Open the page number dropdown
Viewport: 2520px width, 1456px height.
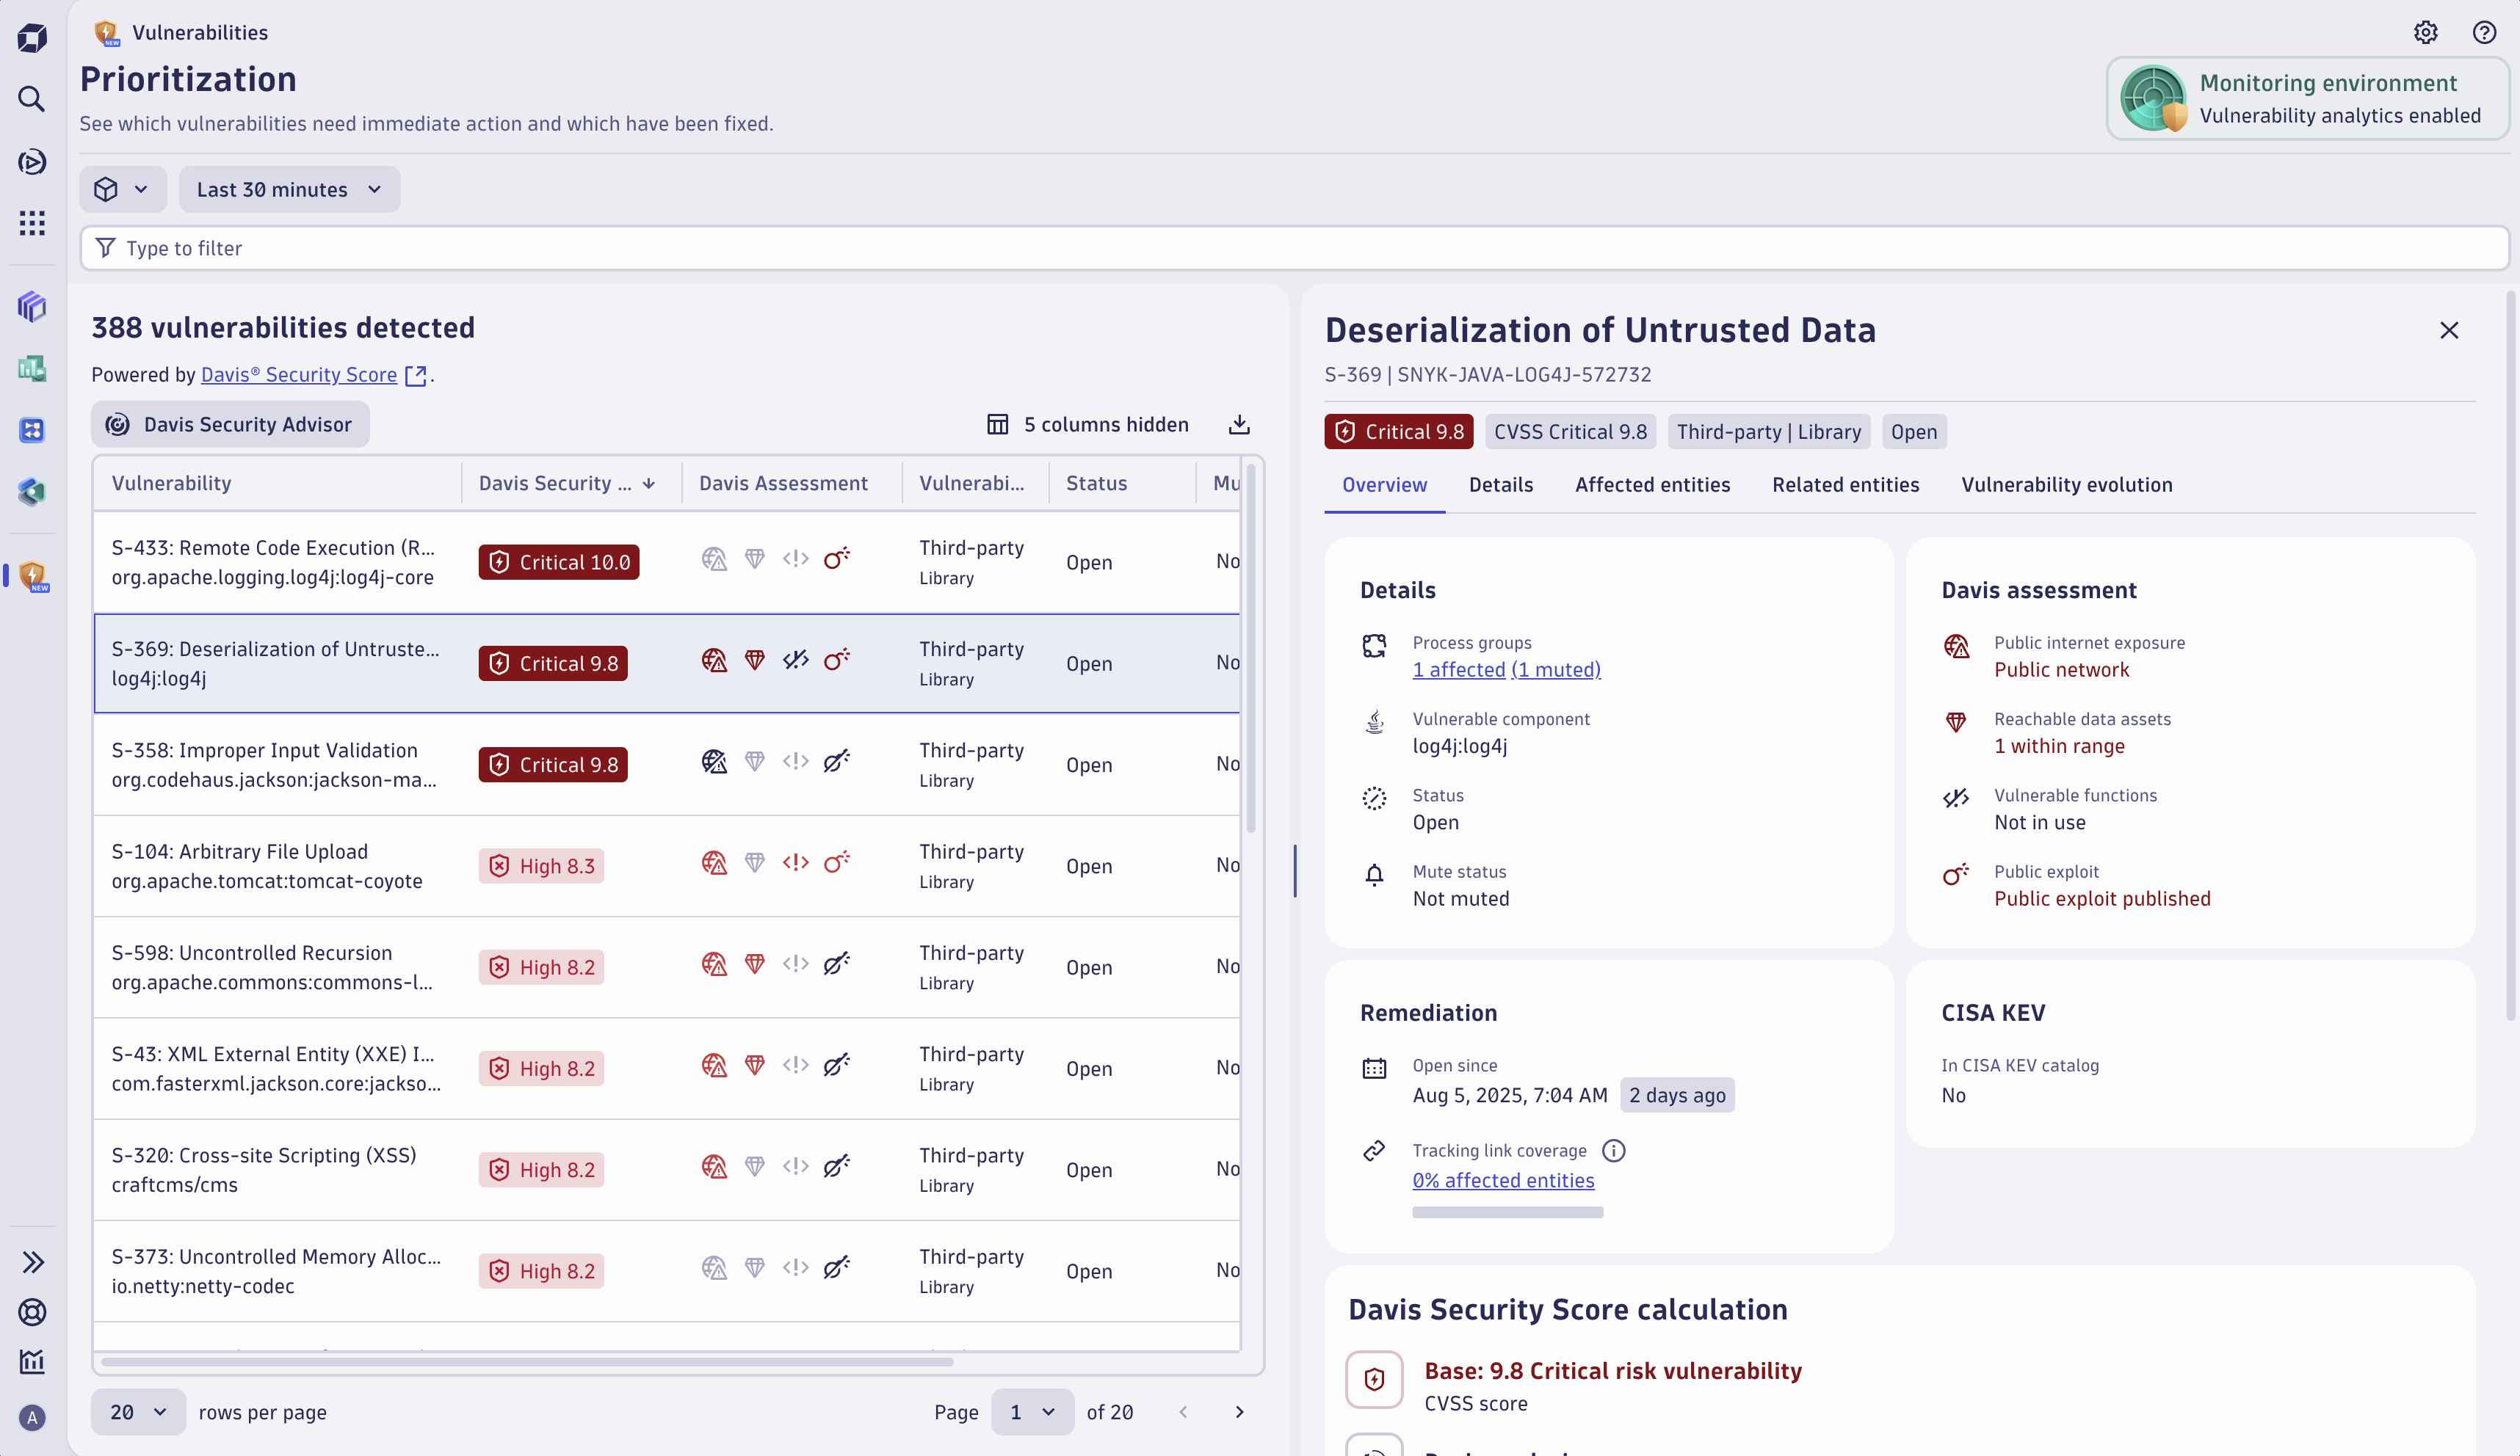(x=1032, y=1412)
